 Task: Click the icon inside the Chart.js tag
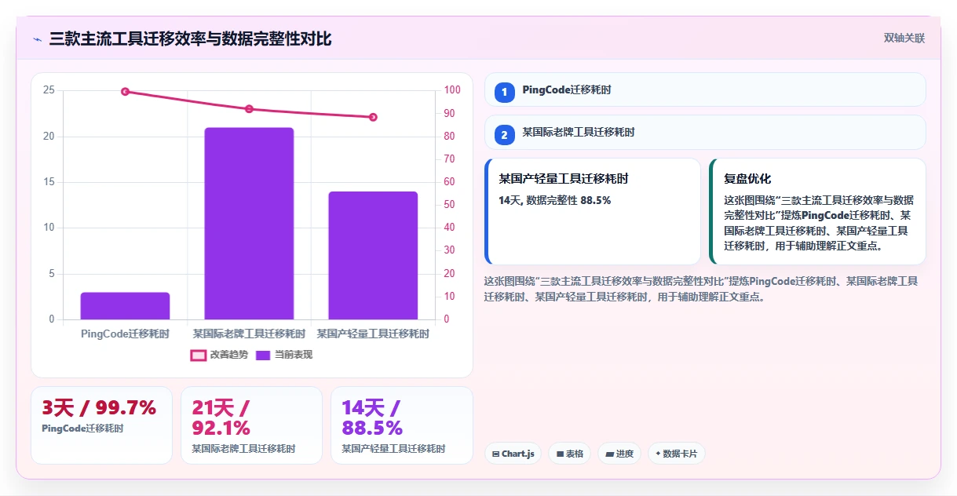496,454
